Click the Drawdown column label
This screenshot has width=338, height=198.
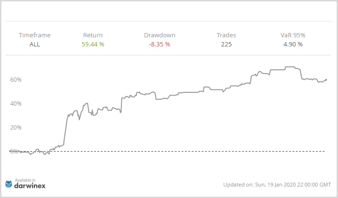click(x=159, y=35)
